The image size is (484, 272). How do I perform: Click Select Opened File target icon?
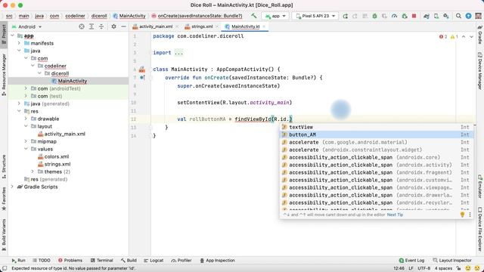click(x=82, y=26)
